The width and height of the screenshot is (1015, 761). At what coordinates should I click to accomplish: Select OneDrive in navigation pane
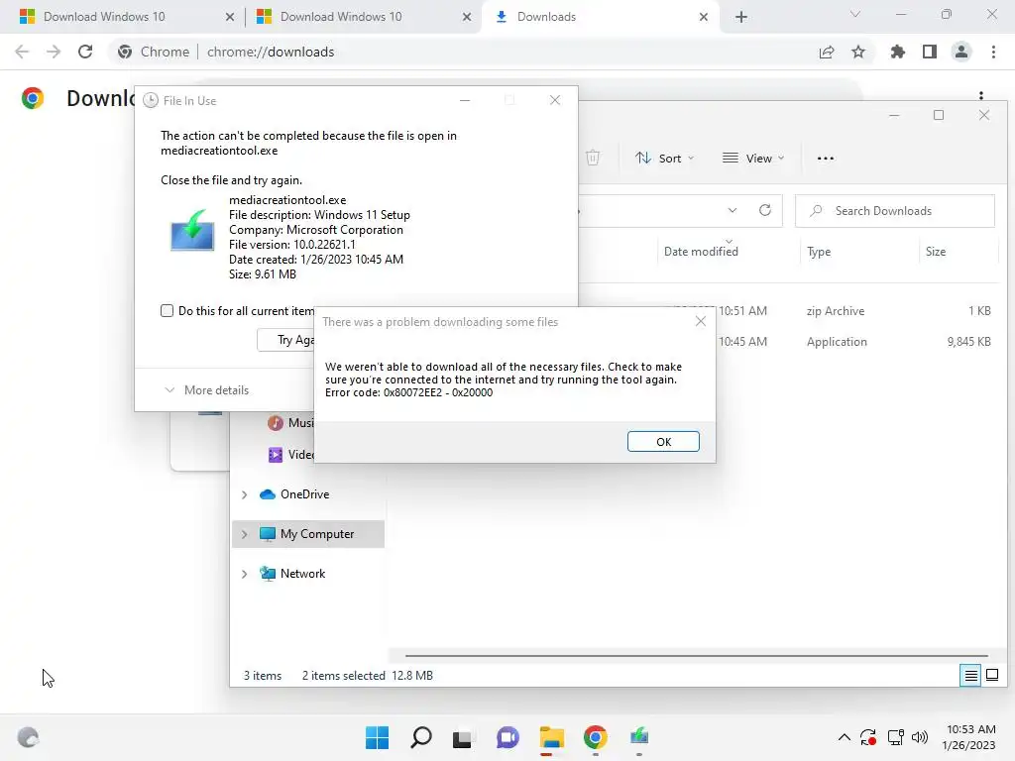[305, 494]
